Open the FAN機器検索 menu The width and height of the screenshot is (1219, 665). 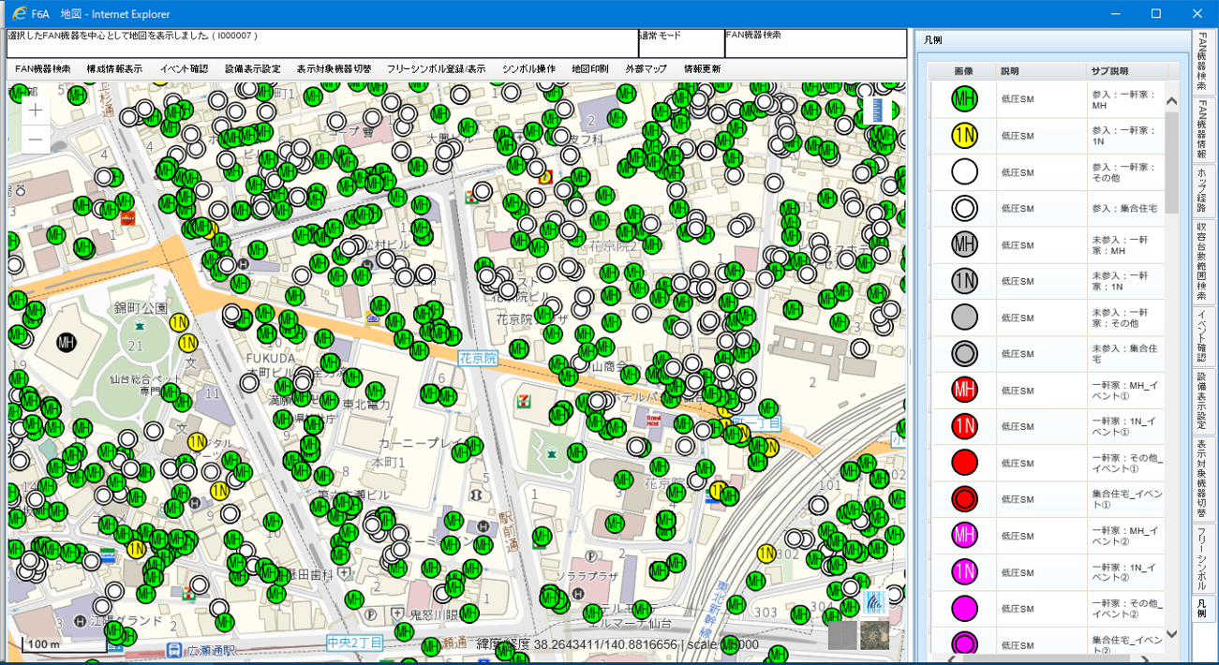point(42,69)
